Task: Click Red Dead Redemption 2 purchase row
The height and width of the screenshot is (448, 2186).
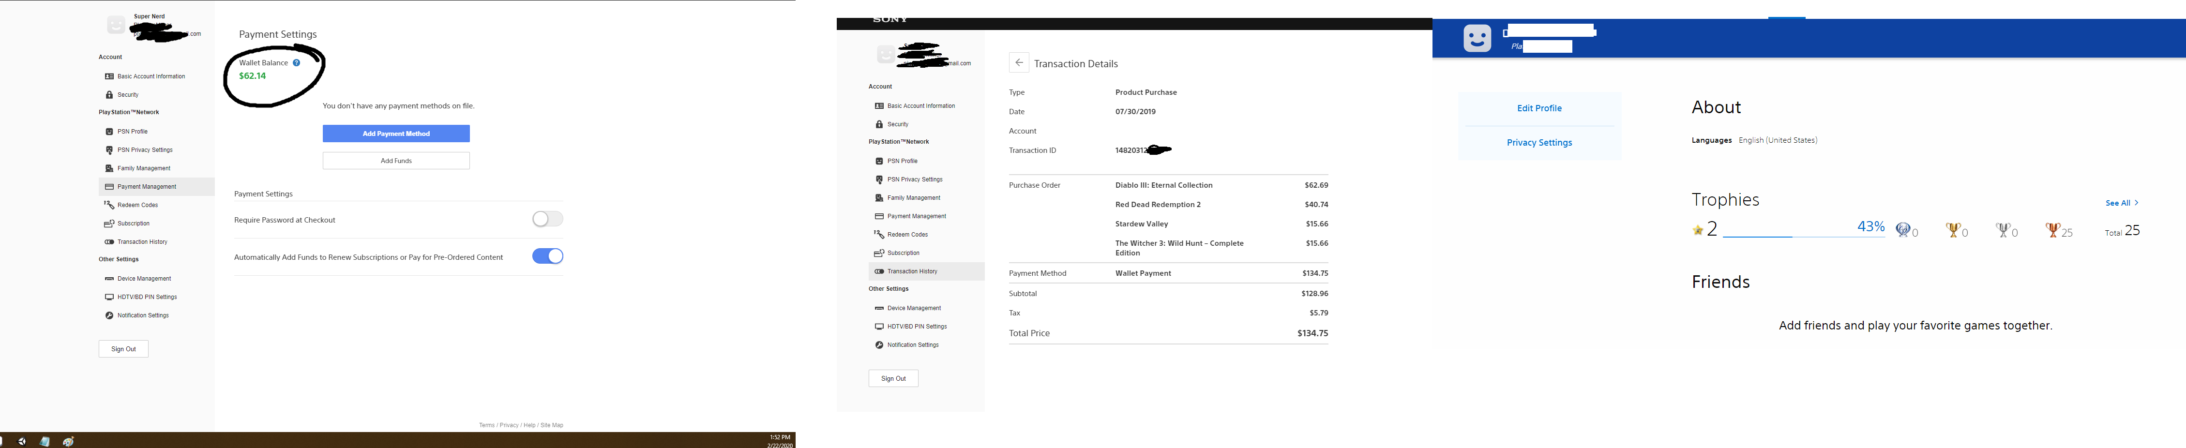Action: 1221,205
